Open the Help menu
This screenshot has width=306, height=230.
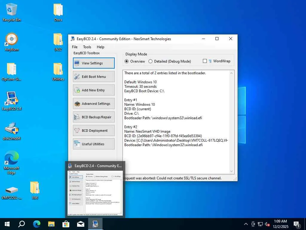tap(100, 47)
